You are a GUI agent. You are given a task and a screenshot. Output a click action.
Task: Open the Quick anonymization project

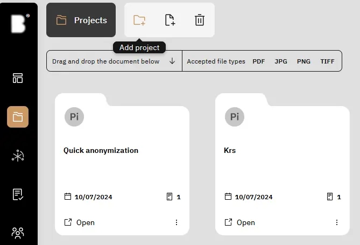coord(79,222)
